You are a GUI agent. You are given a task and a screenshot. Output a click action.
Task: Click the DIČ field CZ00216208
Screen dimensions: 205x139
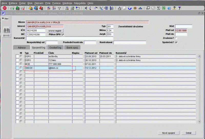tap(36, 34)
